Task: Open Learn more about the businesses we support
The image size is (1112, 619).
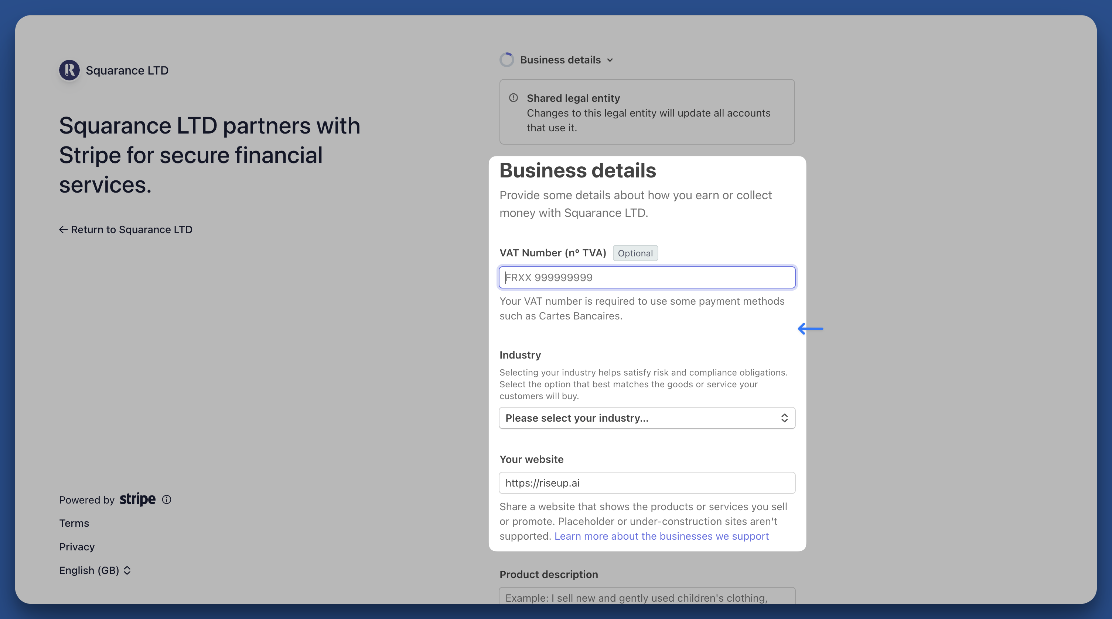Action: [661, 536]
